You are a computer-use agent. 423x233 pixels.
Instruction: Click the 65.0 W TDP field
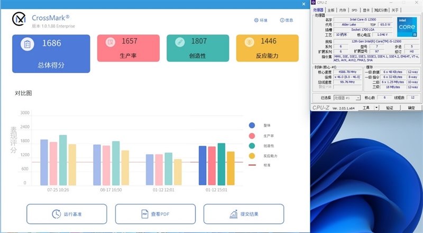tap(385, 24)
